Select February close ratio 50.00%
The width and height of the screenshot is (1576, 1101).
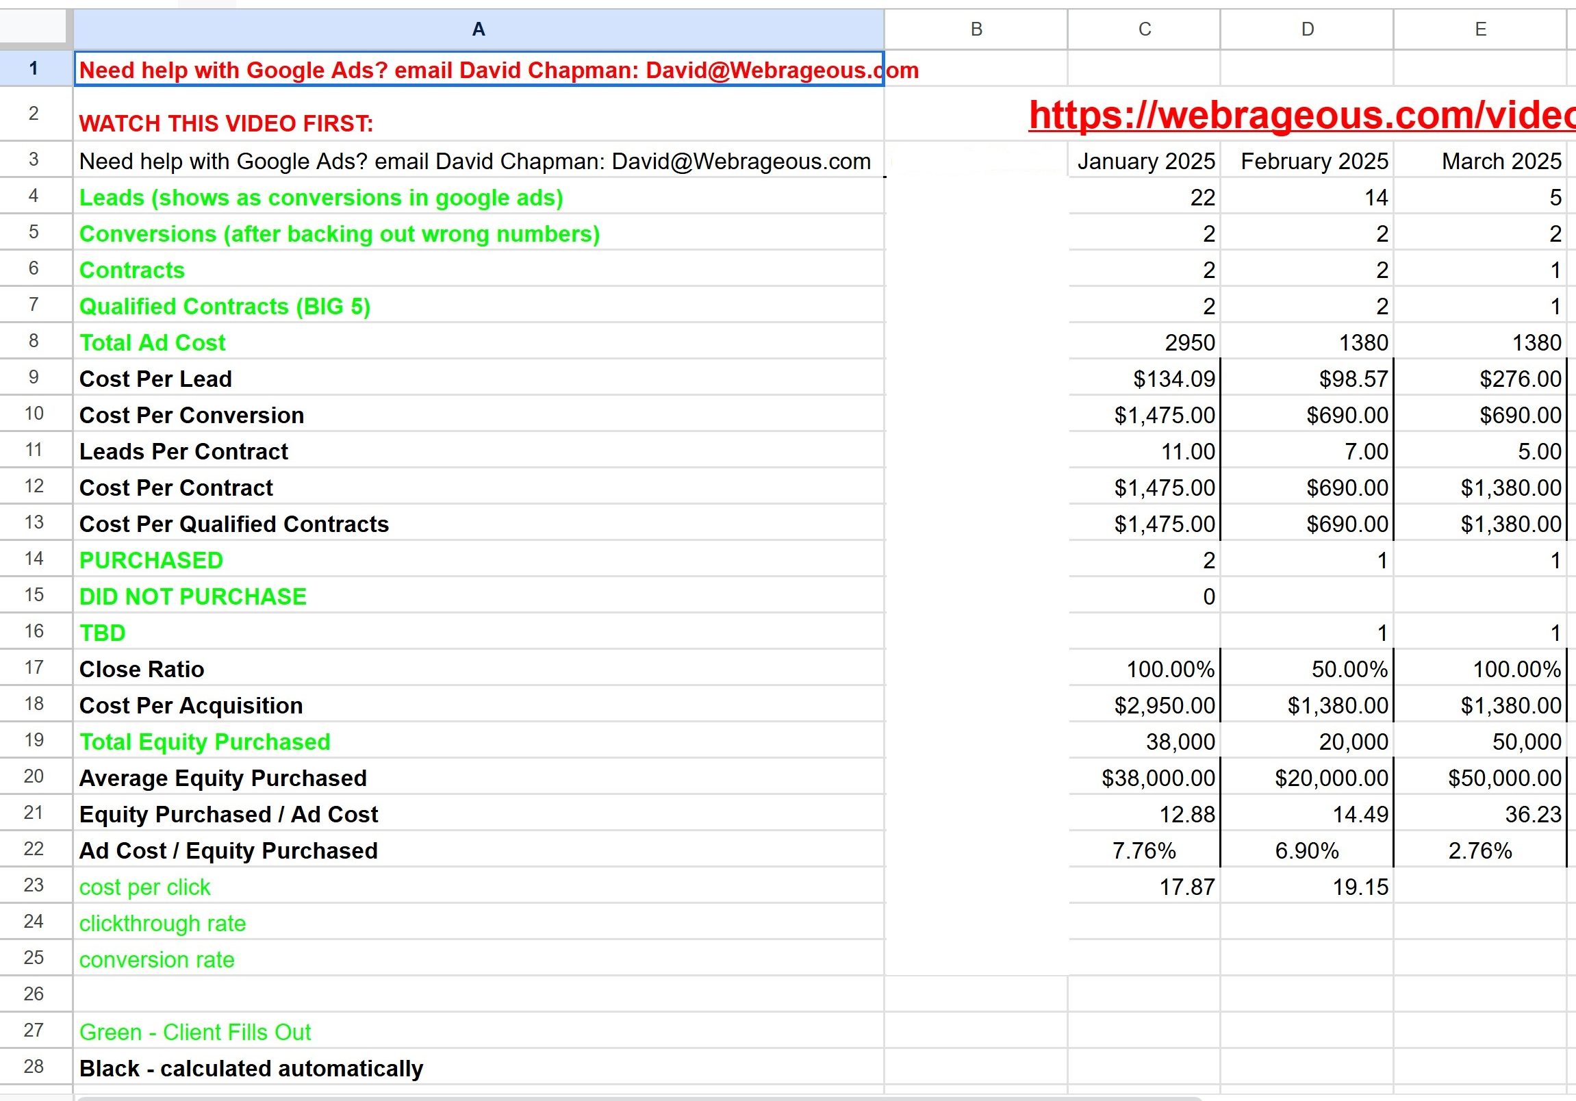1307,668
